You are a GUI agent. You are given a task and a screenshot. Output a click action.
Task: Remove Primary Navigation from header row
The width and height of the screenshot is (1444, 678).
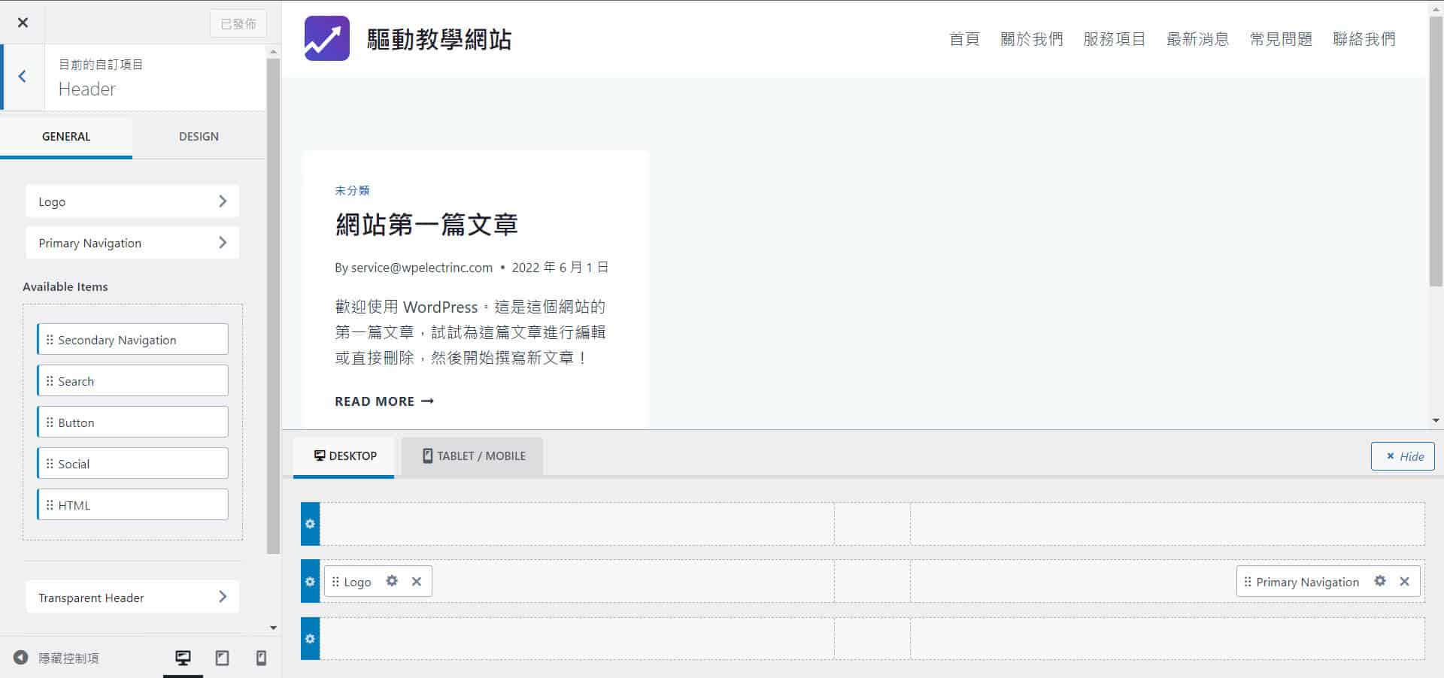click(1404, 581)
